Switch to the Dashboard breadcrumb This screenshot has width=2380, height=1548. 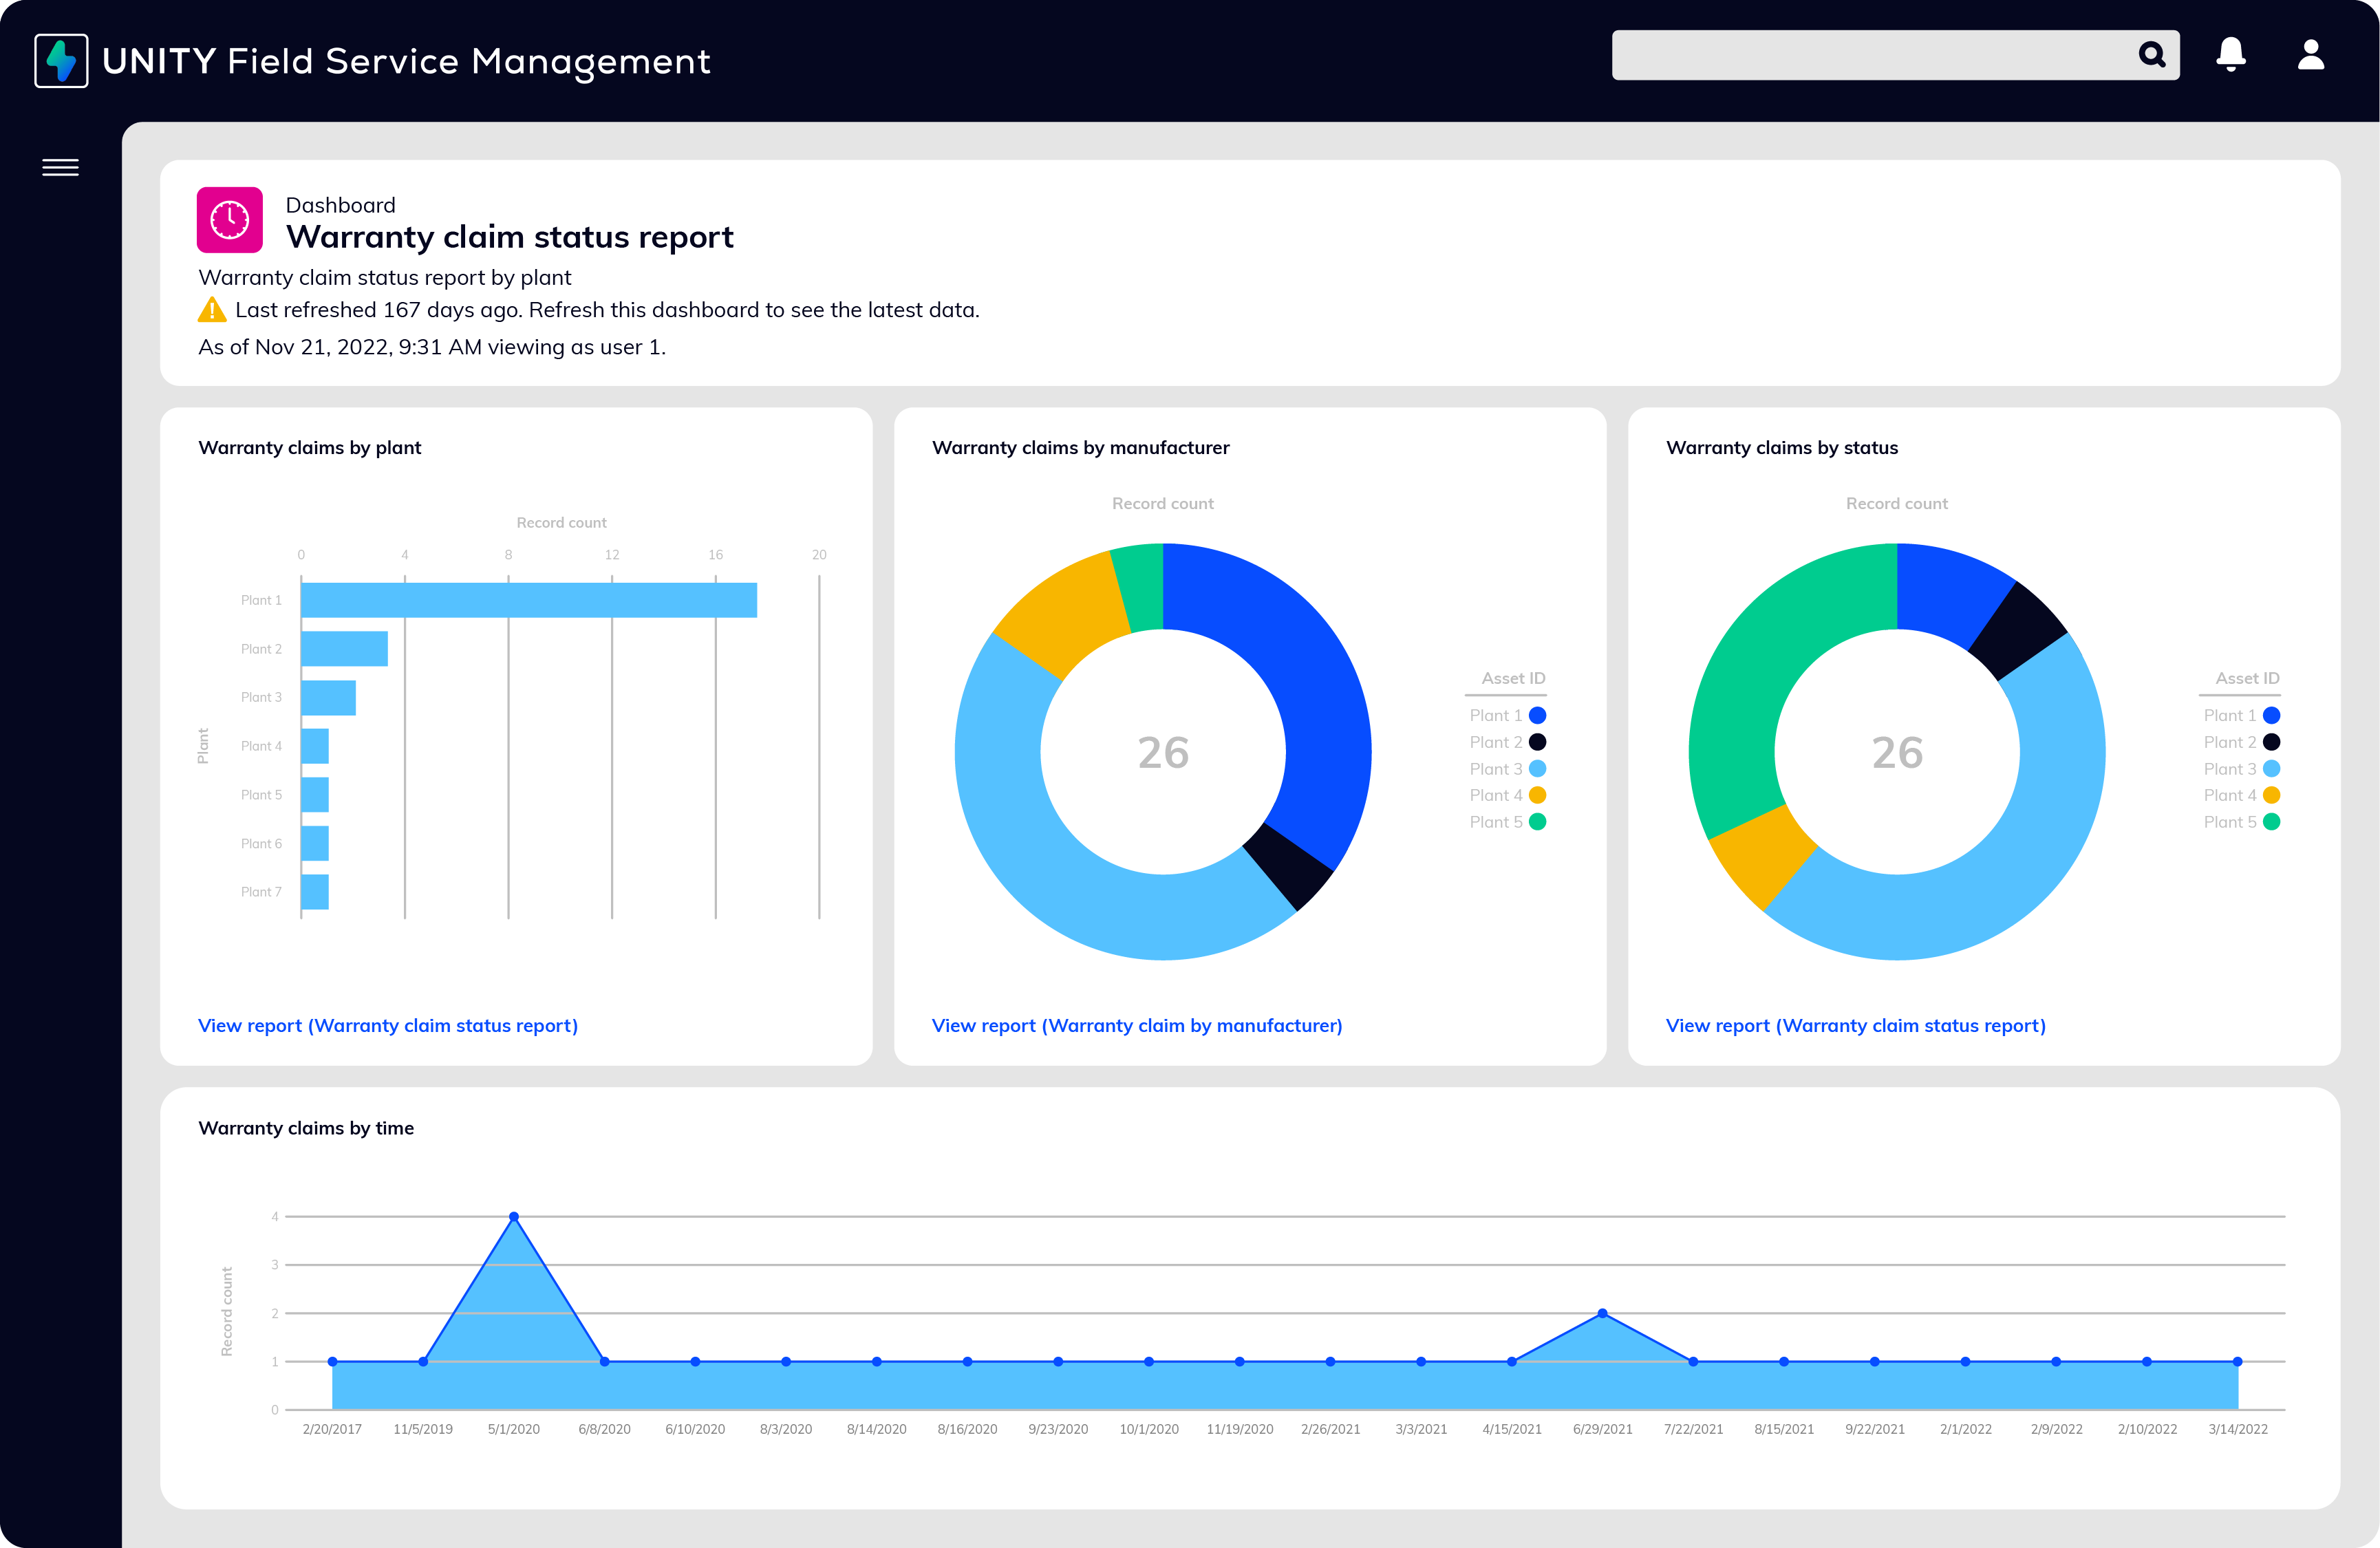341,205
